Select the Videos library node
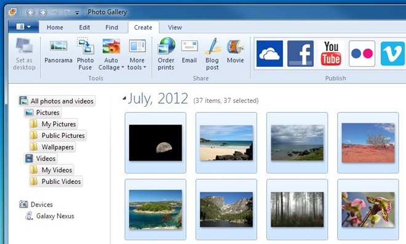406x244 pixels. pos(41,158)
